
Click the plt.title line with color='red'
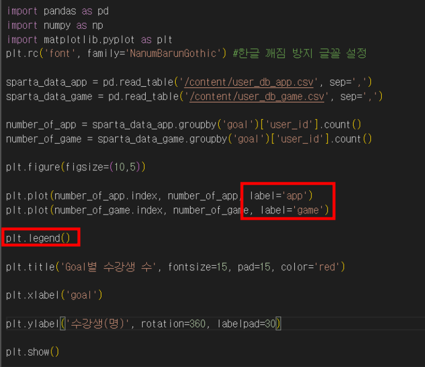(176, 267)
